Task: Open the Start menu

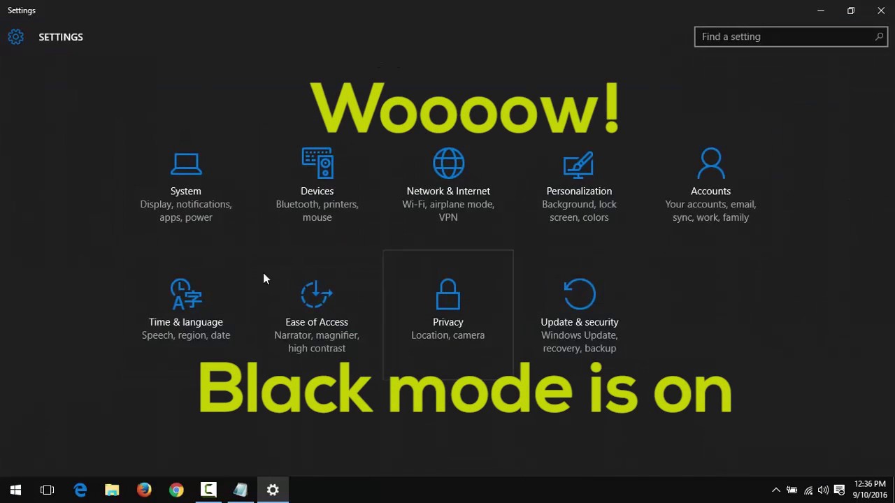Action: (x=15, y=490)
